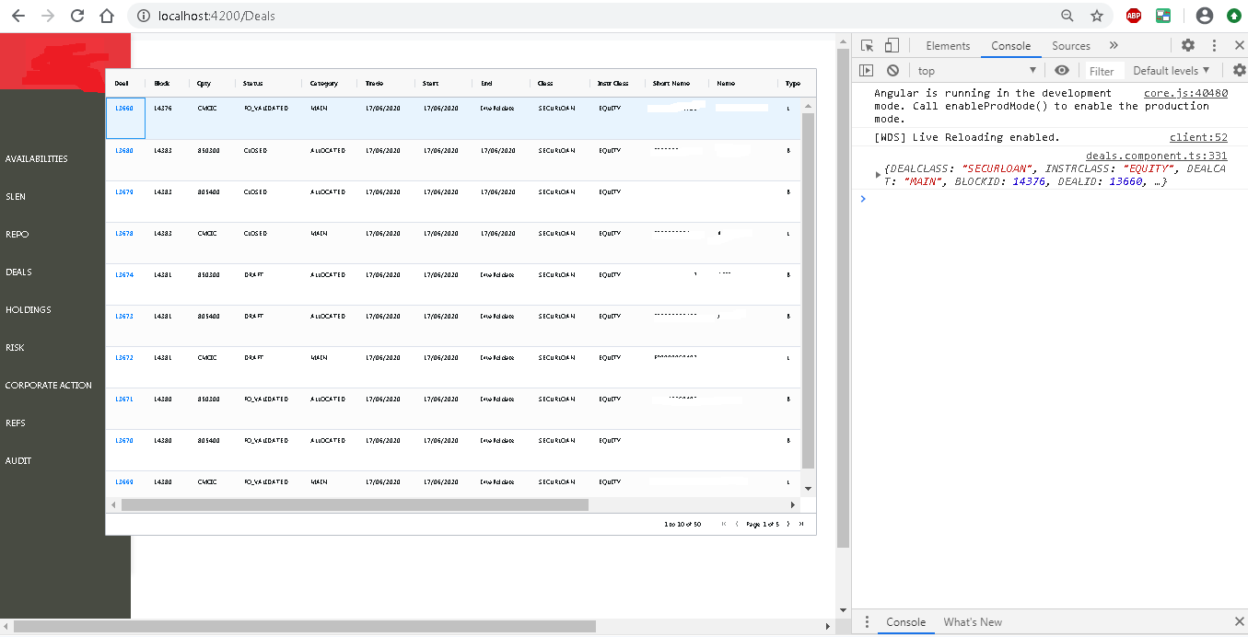Open REPO in the sidebar
Screen dimensions: 1248x637
pos(17,234)
